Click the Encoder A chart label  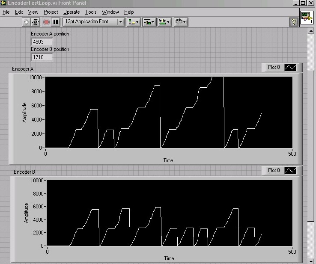[23, 69]
